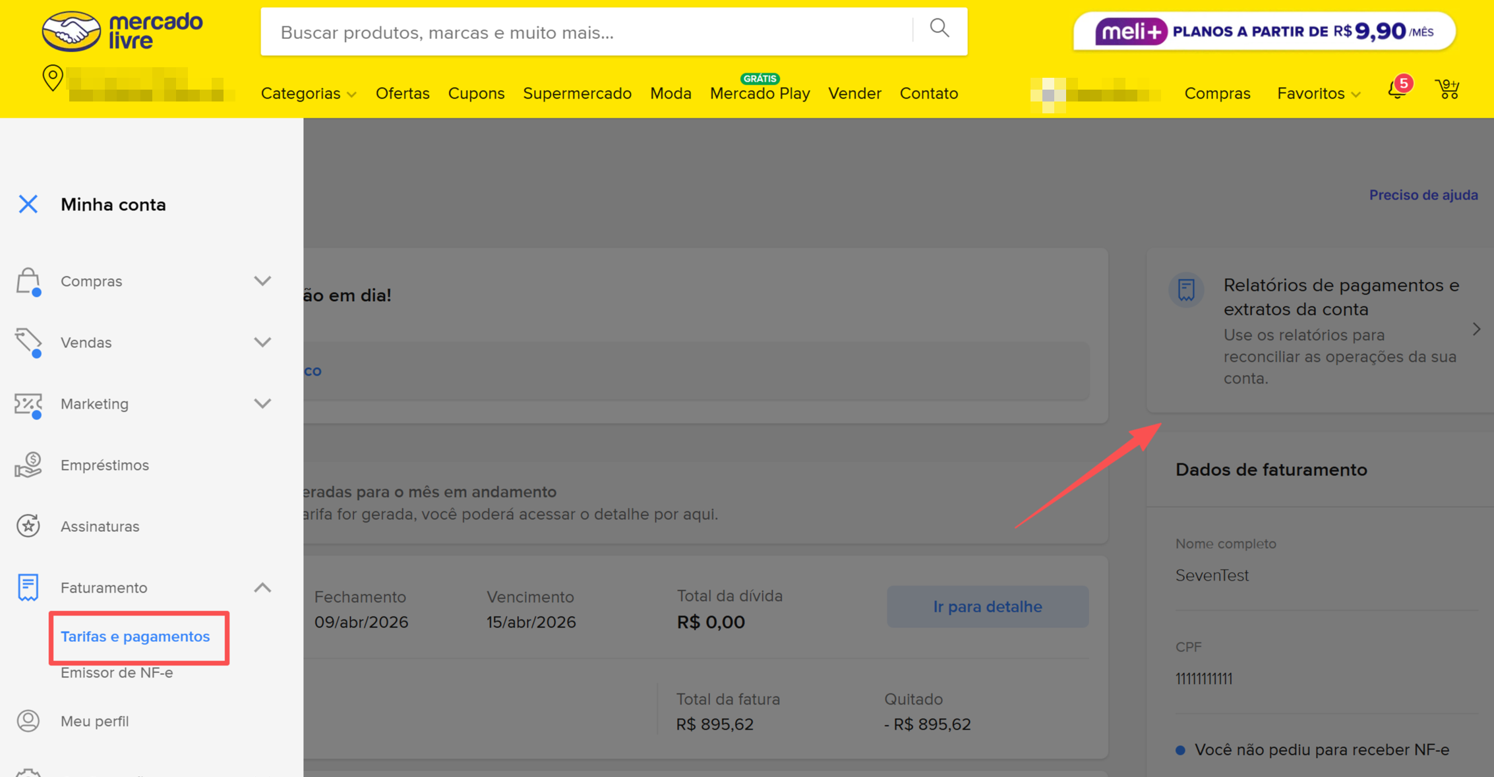Open Vender in the top navigation
Viewport: 1494px width, 777px height.
(854, 94)
